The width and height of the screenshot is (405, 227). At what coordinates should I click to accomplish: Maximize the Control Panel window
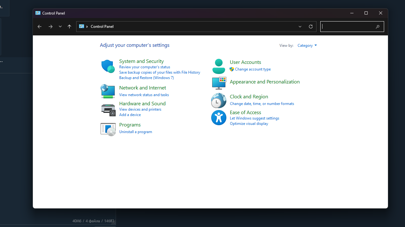[x=366, y=13]
